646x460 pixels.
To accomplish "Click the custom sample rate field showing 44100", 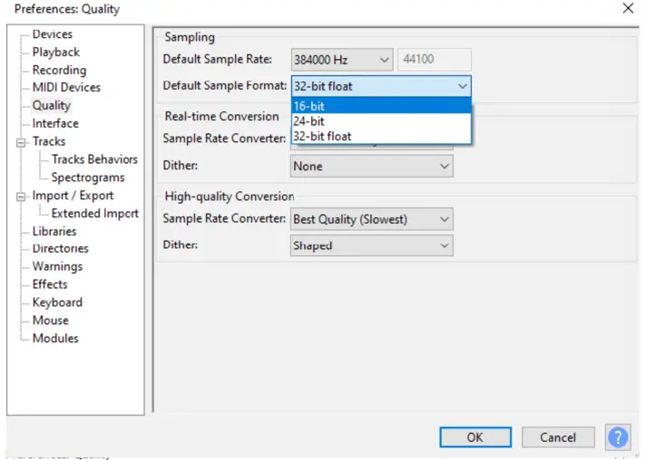I will coord(434,60).
